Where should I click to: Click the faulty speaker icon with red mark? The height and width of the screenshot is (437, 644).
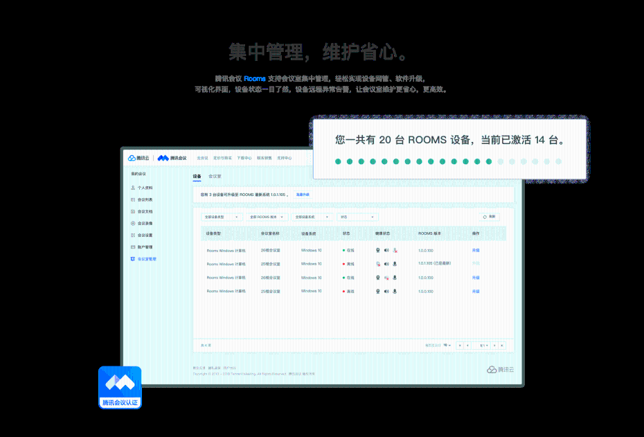pyautogui.click(x=386, y=278)
